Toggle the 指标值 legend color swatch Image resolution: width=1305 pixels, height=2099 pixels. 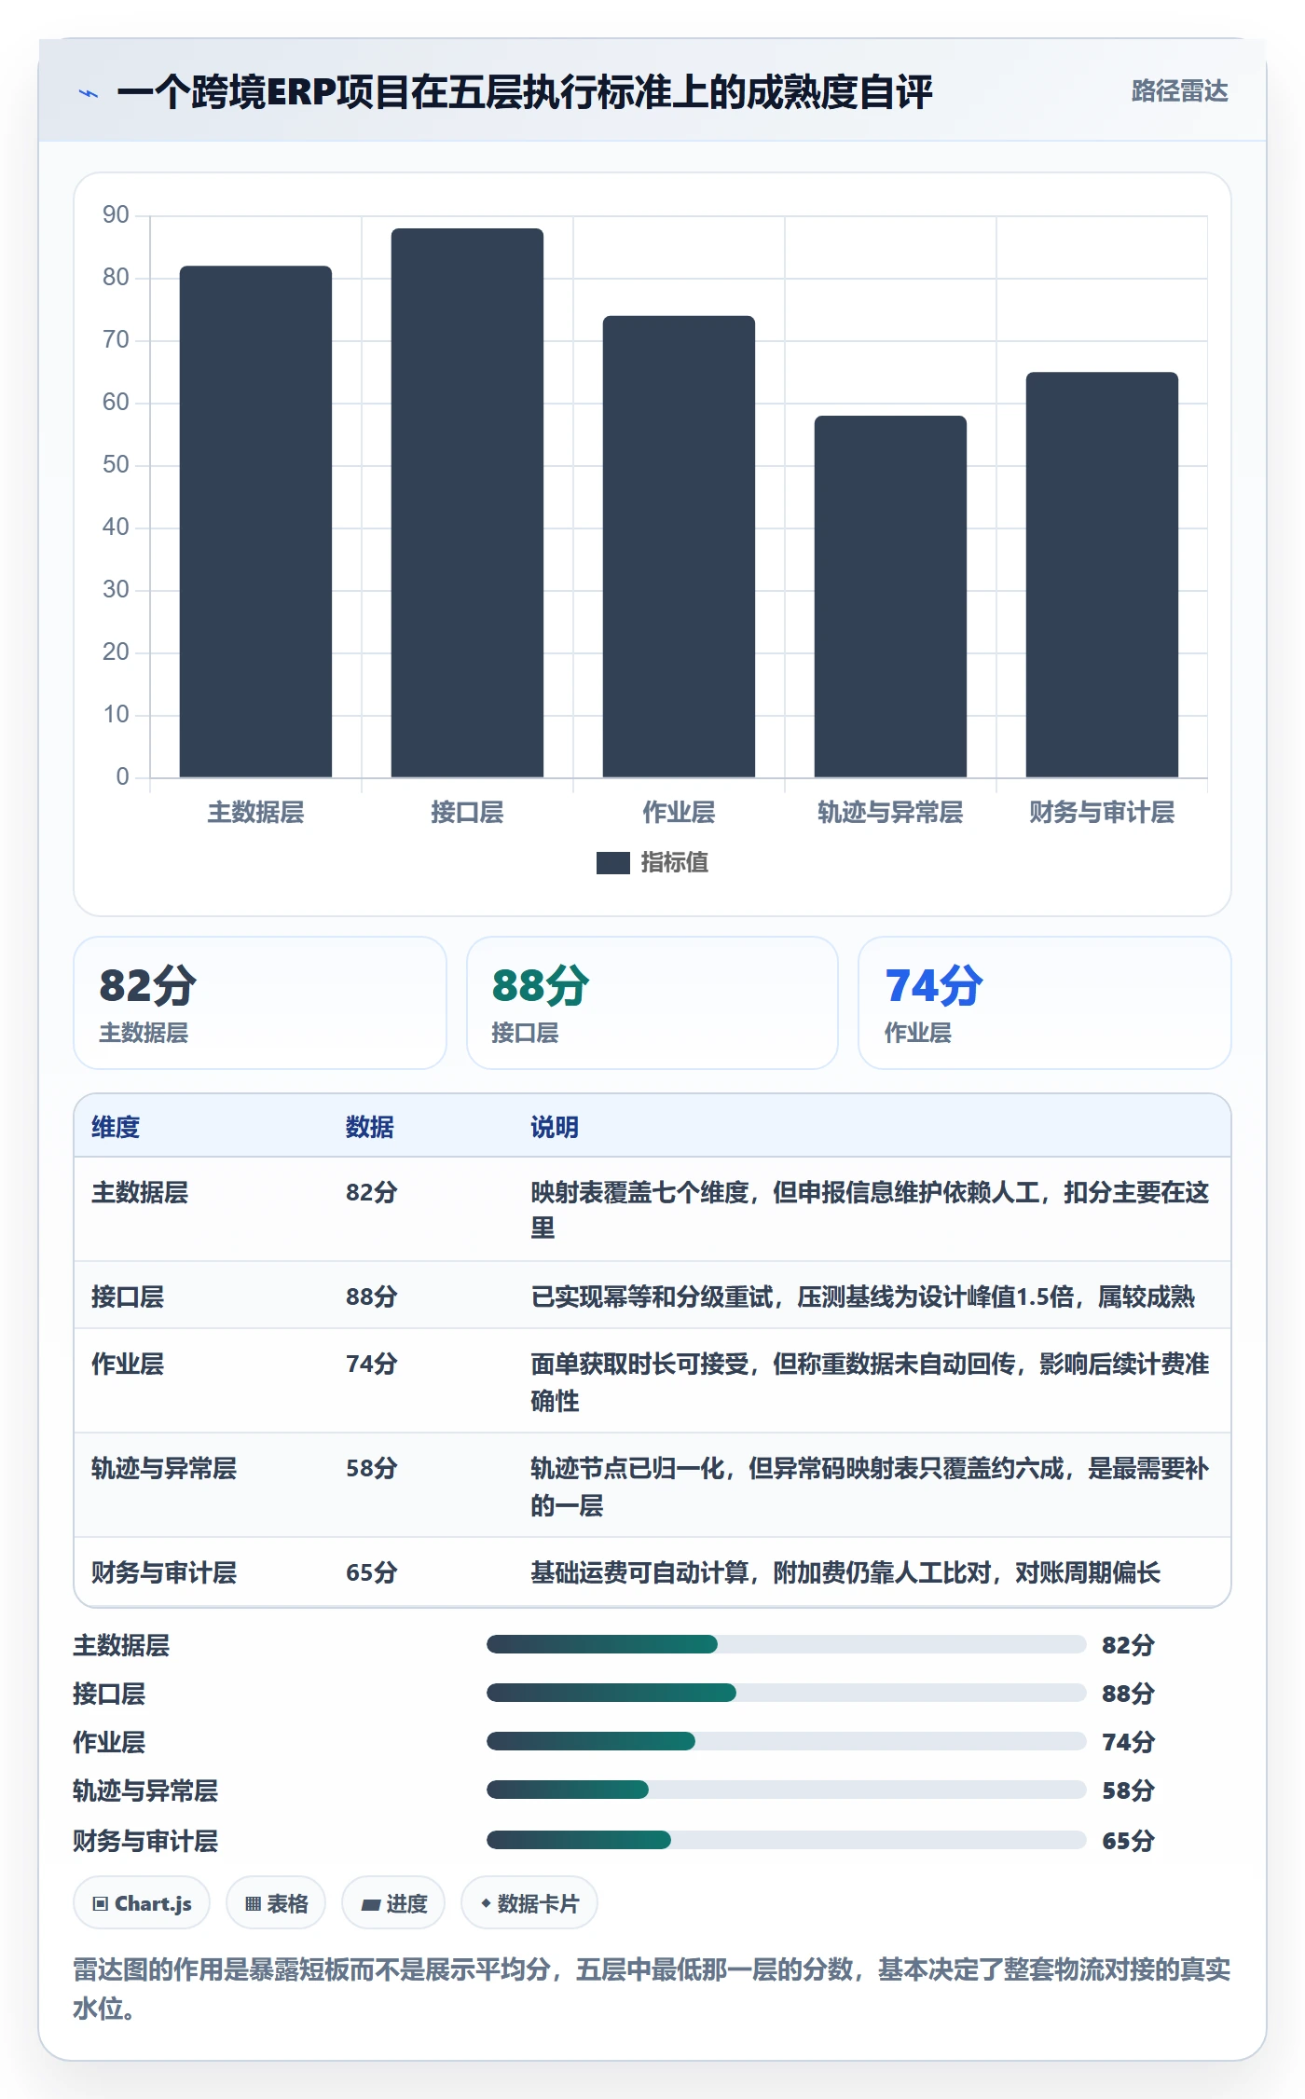(612, 863)
